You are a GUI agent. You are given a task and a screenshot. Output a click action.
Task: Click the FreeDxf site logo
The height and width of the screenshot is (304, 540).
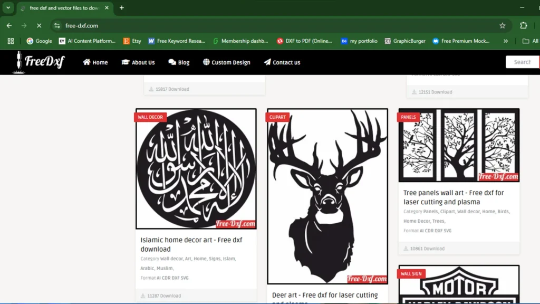pos(39,62)
